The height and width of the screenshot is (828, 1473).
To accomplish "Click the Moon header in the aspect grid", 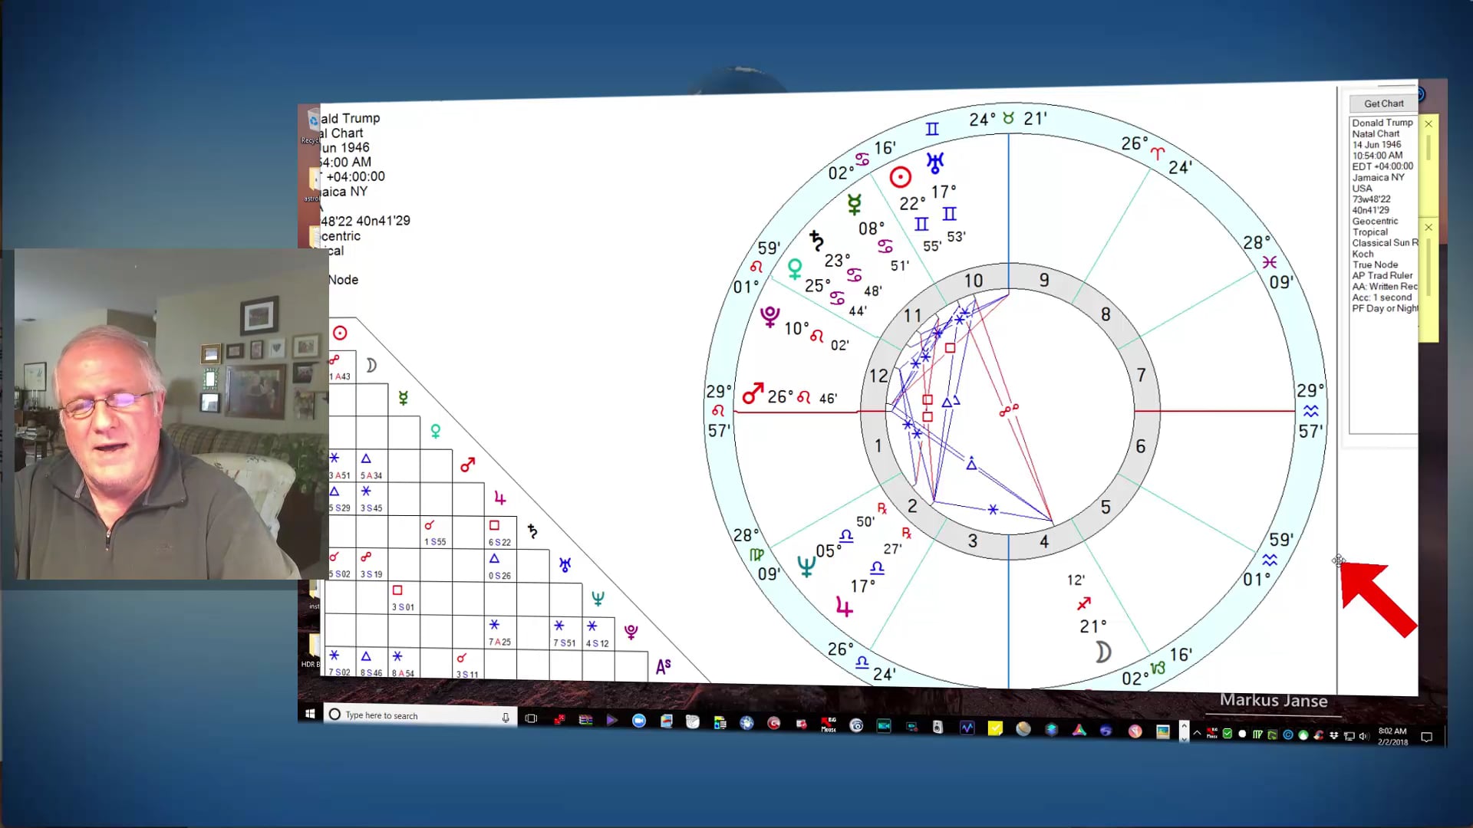I will point(371,366).
